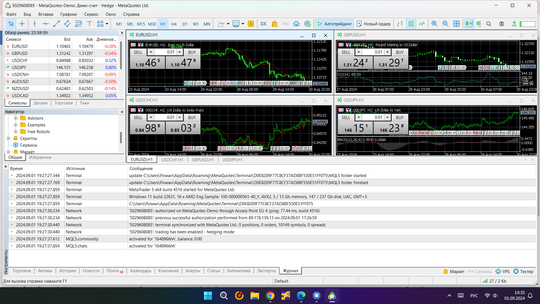Click SELL on the EURUSD chart
The image size is (540, 304).
(138, 52)
